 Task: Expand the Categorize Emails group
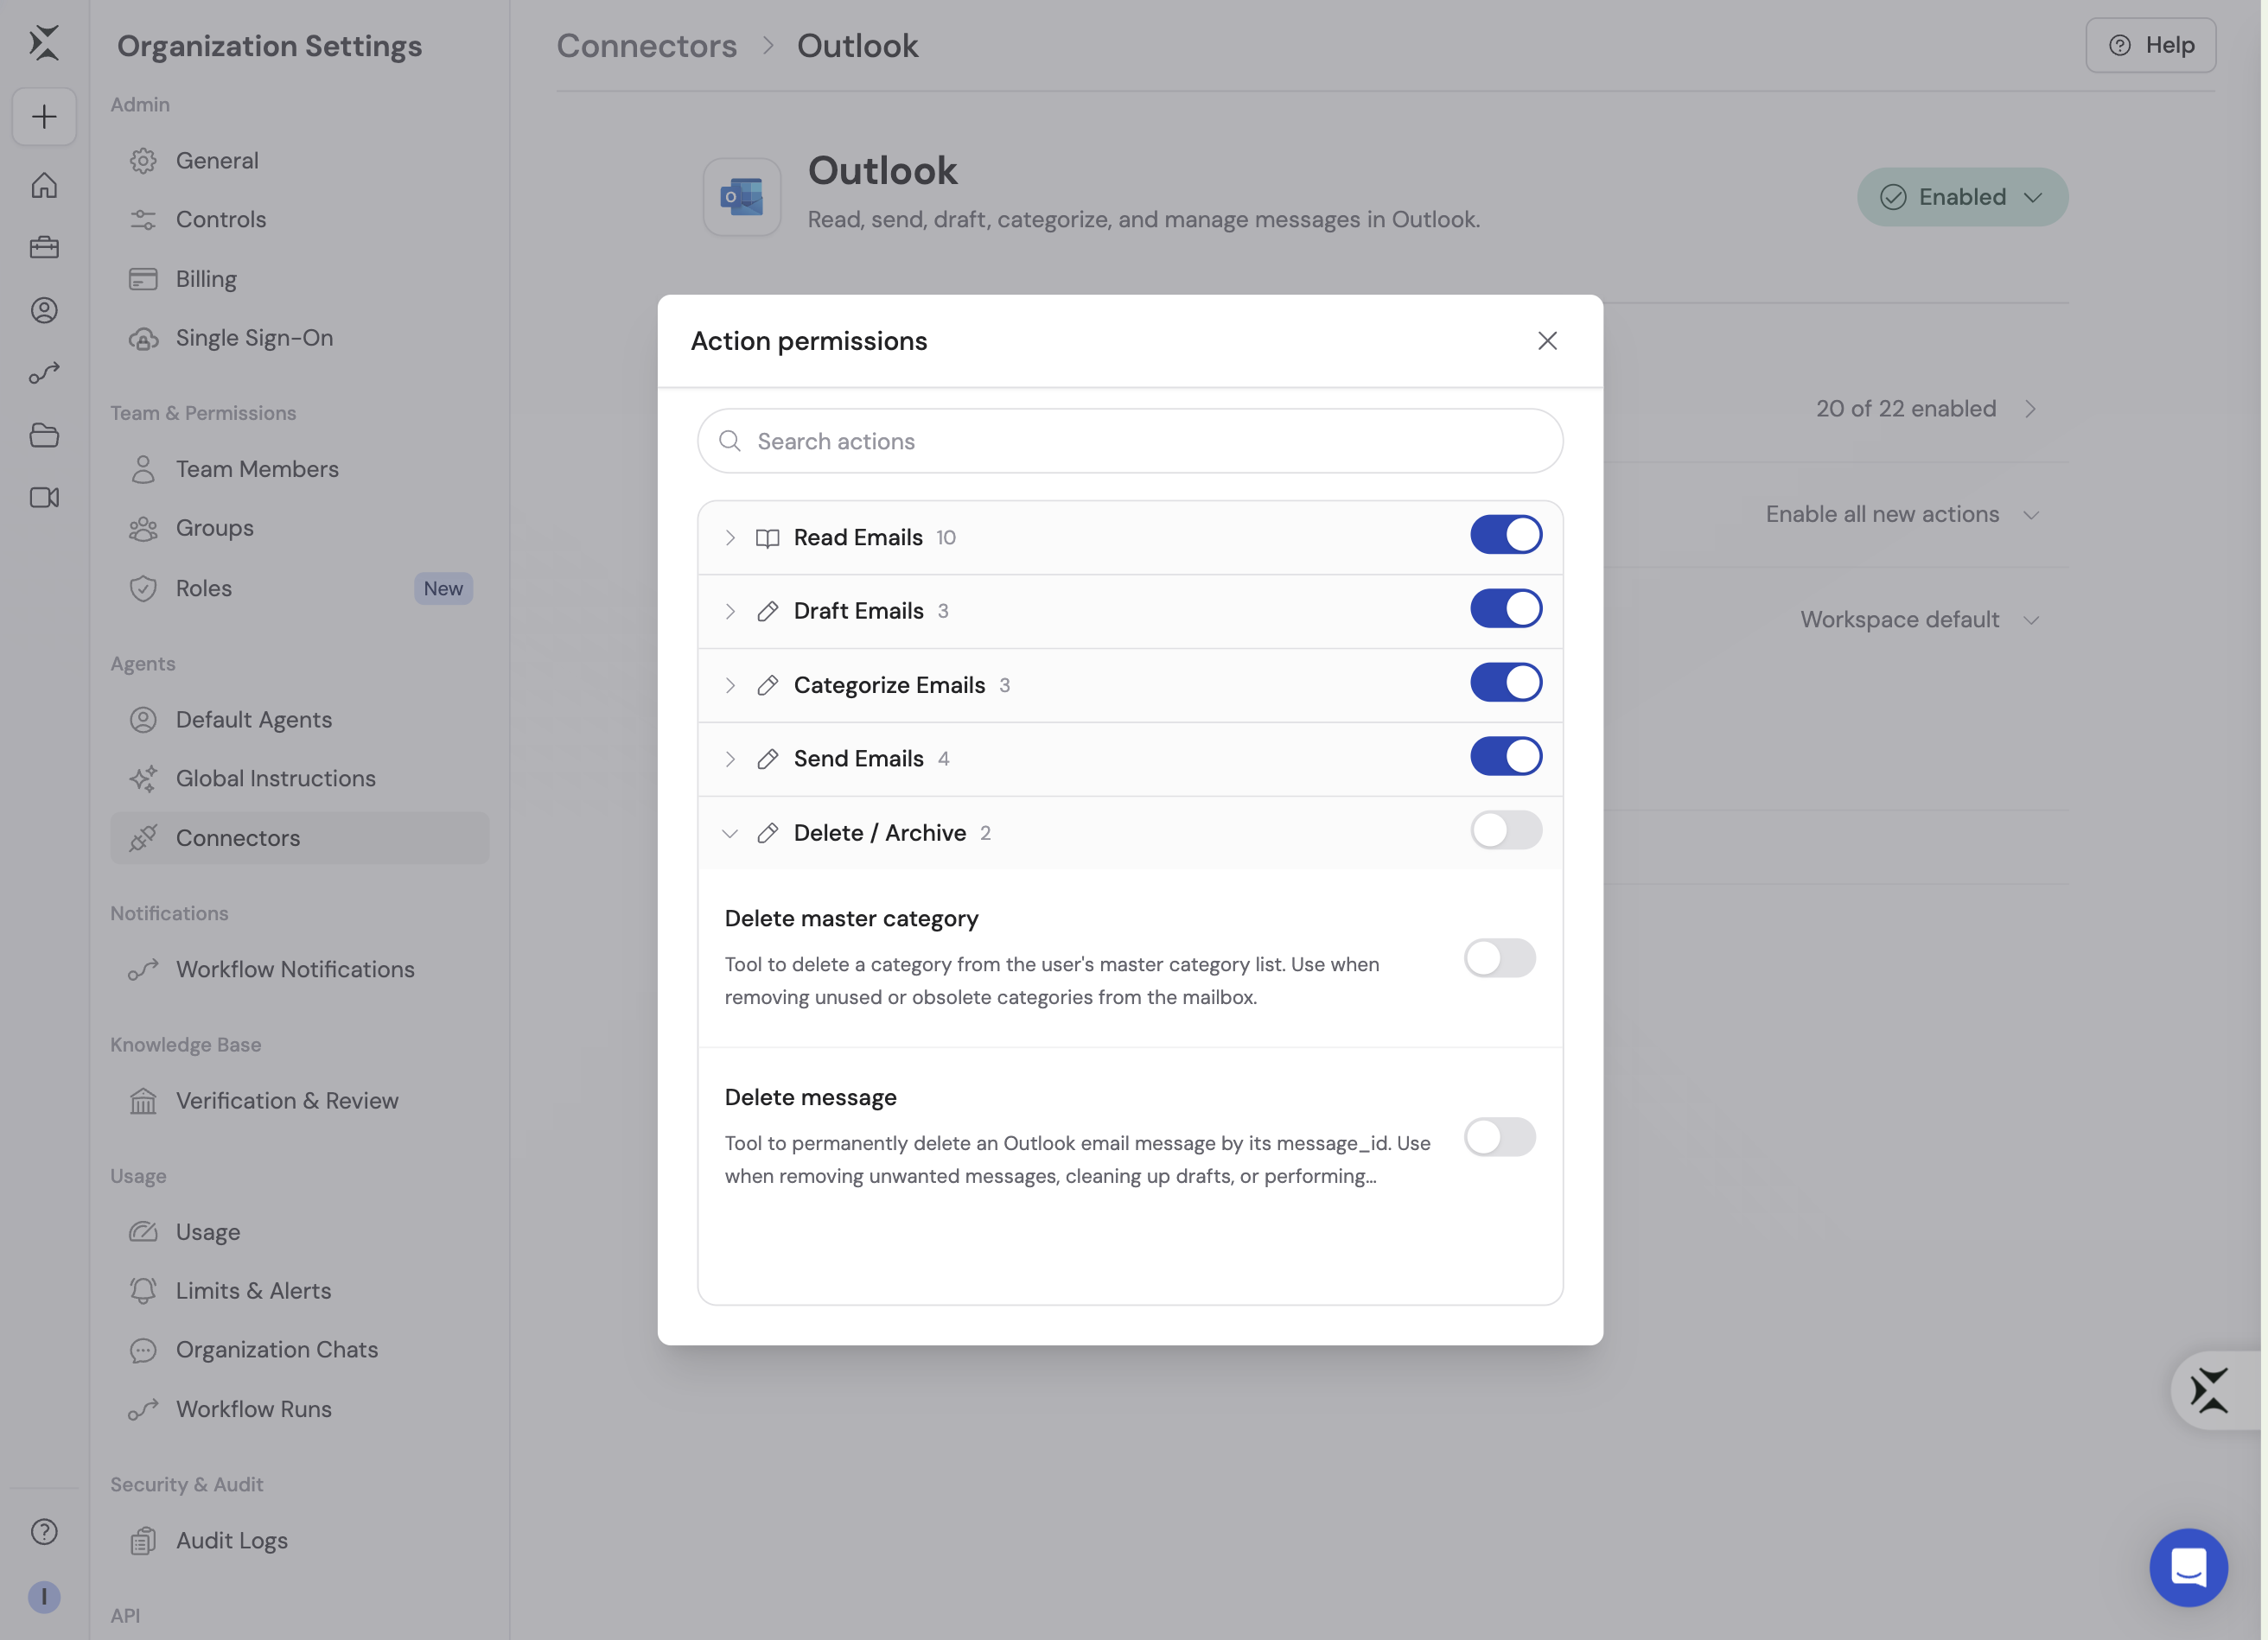(x=730, y=686)
